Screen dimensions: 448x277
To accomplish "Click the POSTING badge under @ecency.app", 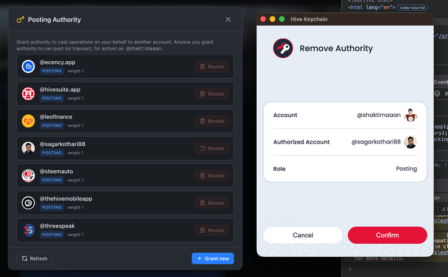I will (x=52, y=71).
